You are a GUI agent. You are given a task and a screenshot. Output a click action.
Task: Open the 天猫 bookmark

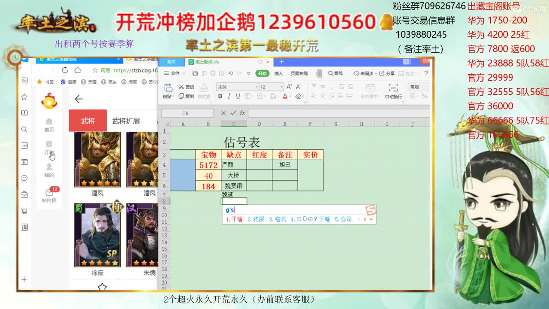[89, 82]
